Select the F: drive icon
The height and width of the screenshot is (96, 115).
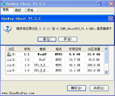click(x=9, y=71)
